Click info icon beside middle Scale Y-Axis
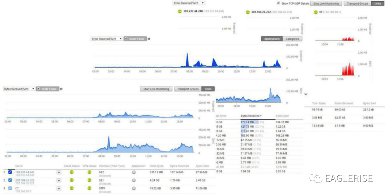The width and height of the screenshot is (385, 194). coord(149,39)
